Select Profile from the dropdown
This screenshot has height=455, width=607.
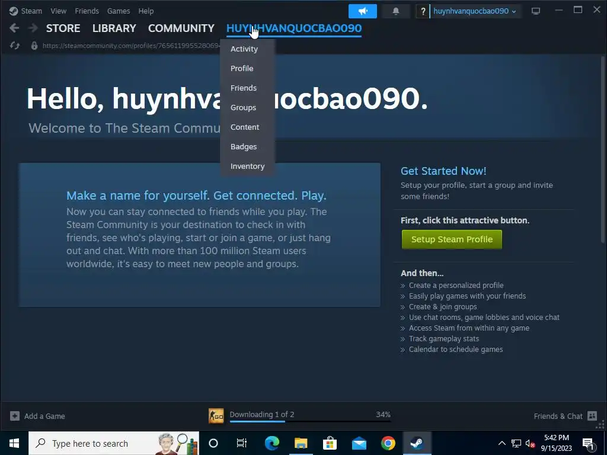pos(247,69)
